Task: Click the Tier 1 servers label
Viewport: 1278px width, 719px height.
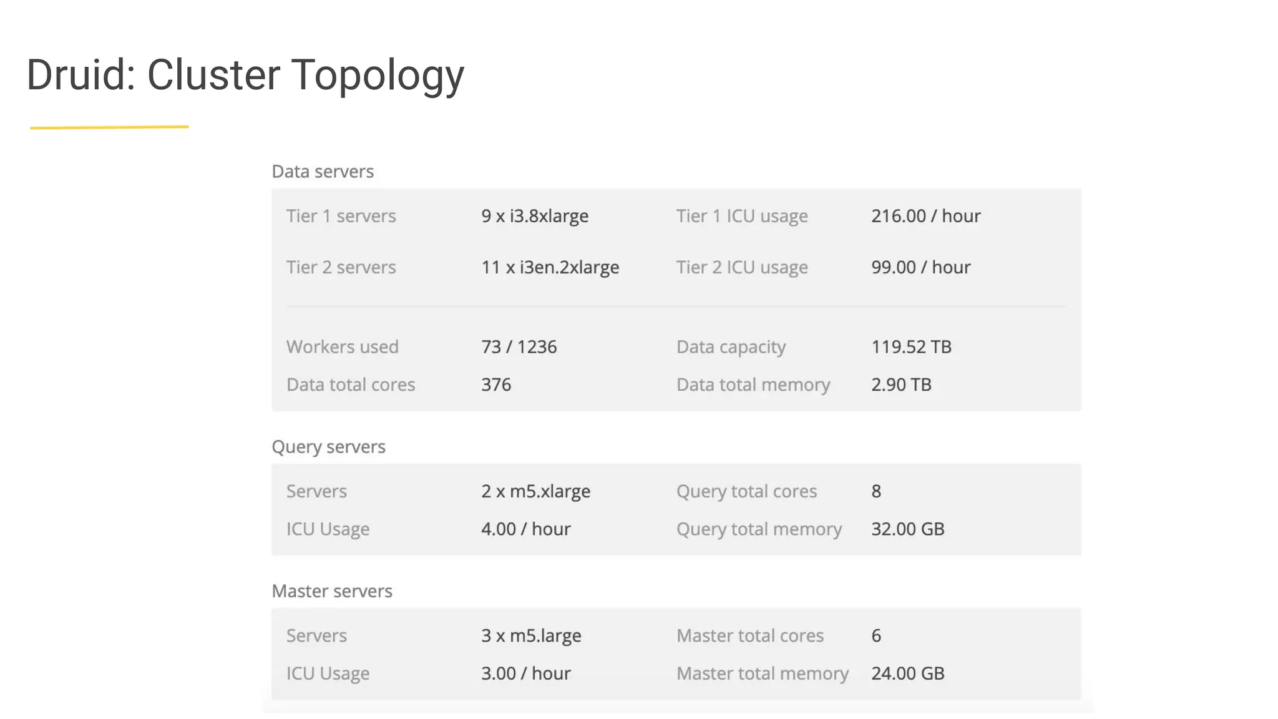Action: pyautogui.click(x=341, y=216)
